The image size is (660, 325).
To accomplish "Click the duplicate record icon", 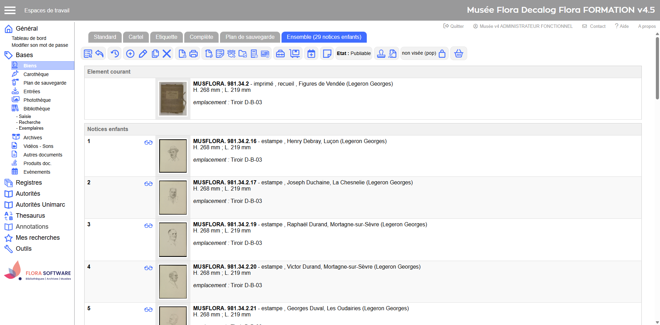I will coord(155,54).
